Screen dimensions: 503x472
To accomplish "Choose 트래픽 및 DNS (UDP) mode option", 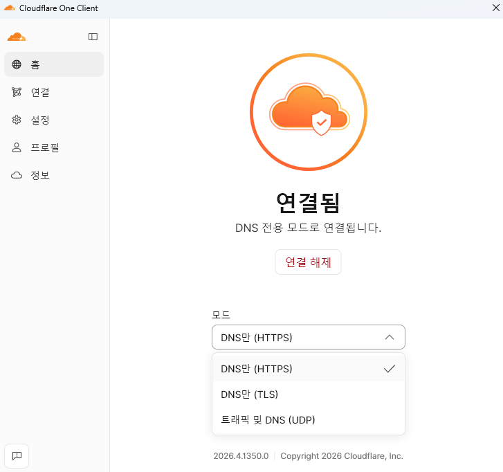I will pyautogui.click(x=309, y=420).
